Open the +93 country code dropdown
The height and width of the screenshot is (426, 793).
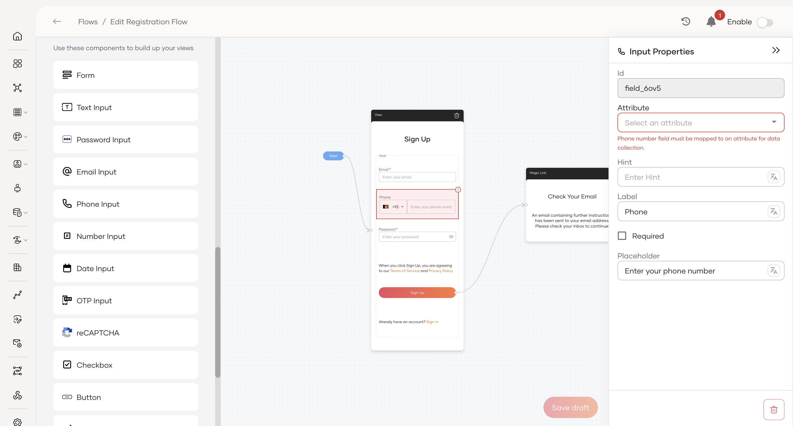tap(393, 207)
